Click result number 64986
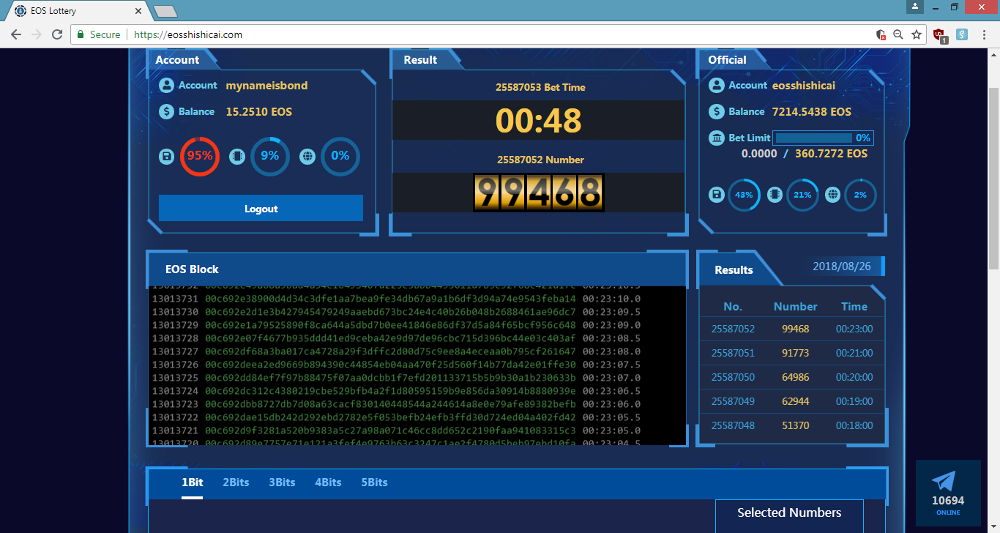Viewport: 1000px width, 533px height. [795, 377]
